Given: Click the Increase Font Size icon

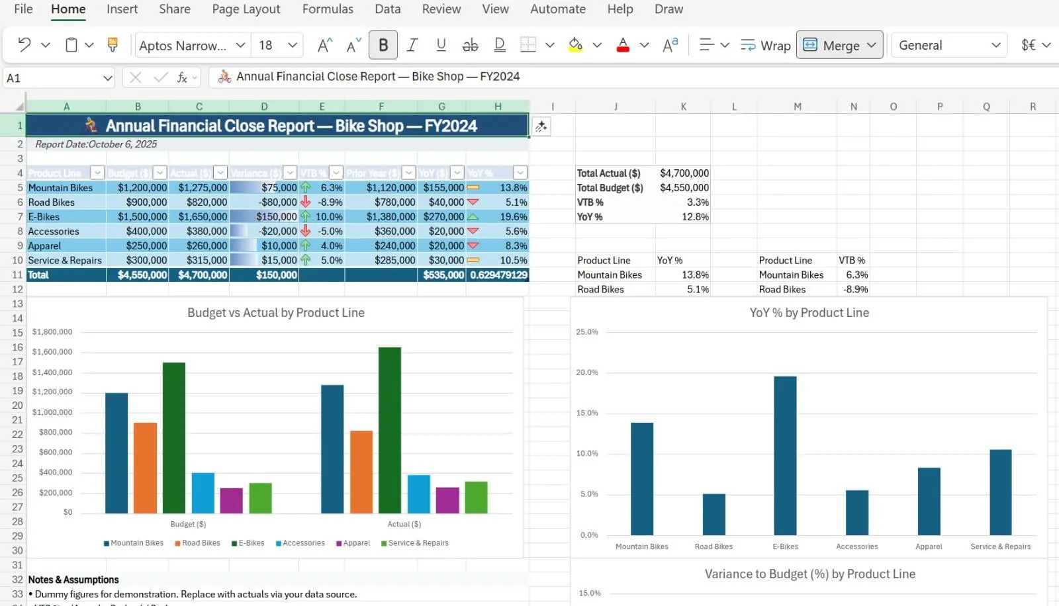Looking at the screenshot, I should (x=324, y=45).
